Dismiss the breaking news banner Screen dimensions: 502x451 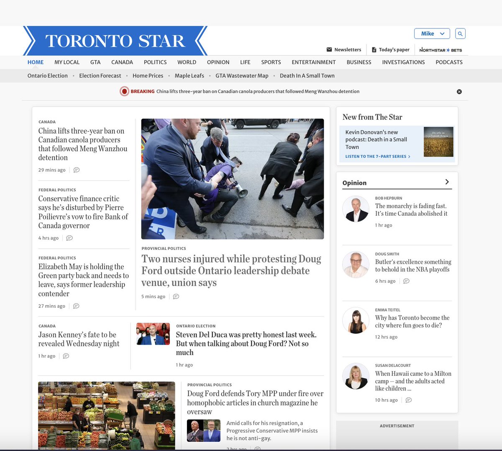click(x=459, y=91)
